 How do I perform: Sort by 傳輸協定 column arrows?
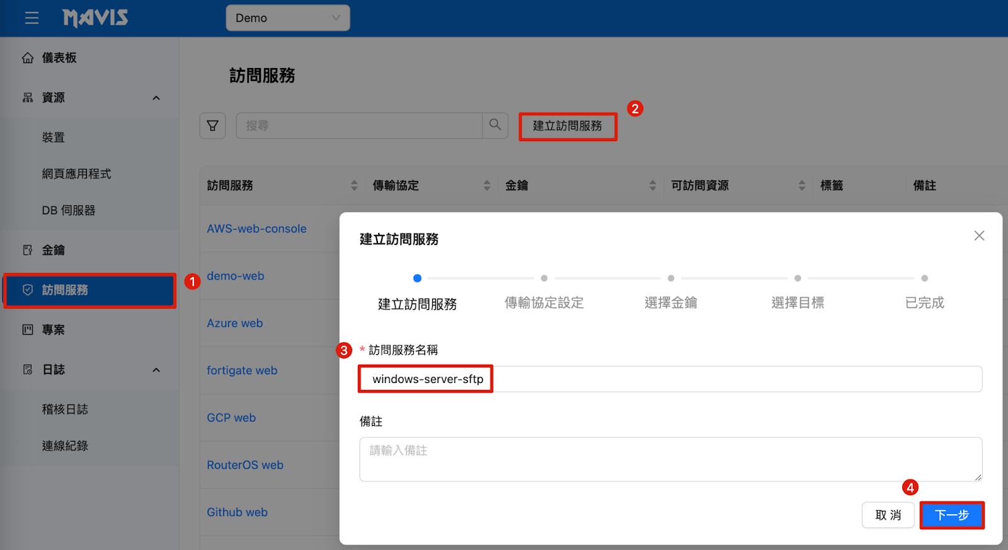coord(486,185)
